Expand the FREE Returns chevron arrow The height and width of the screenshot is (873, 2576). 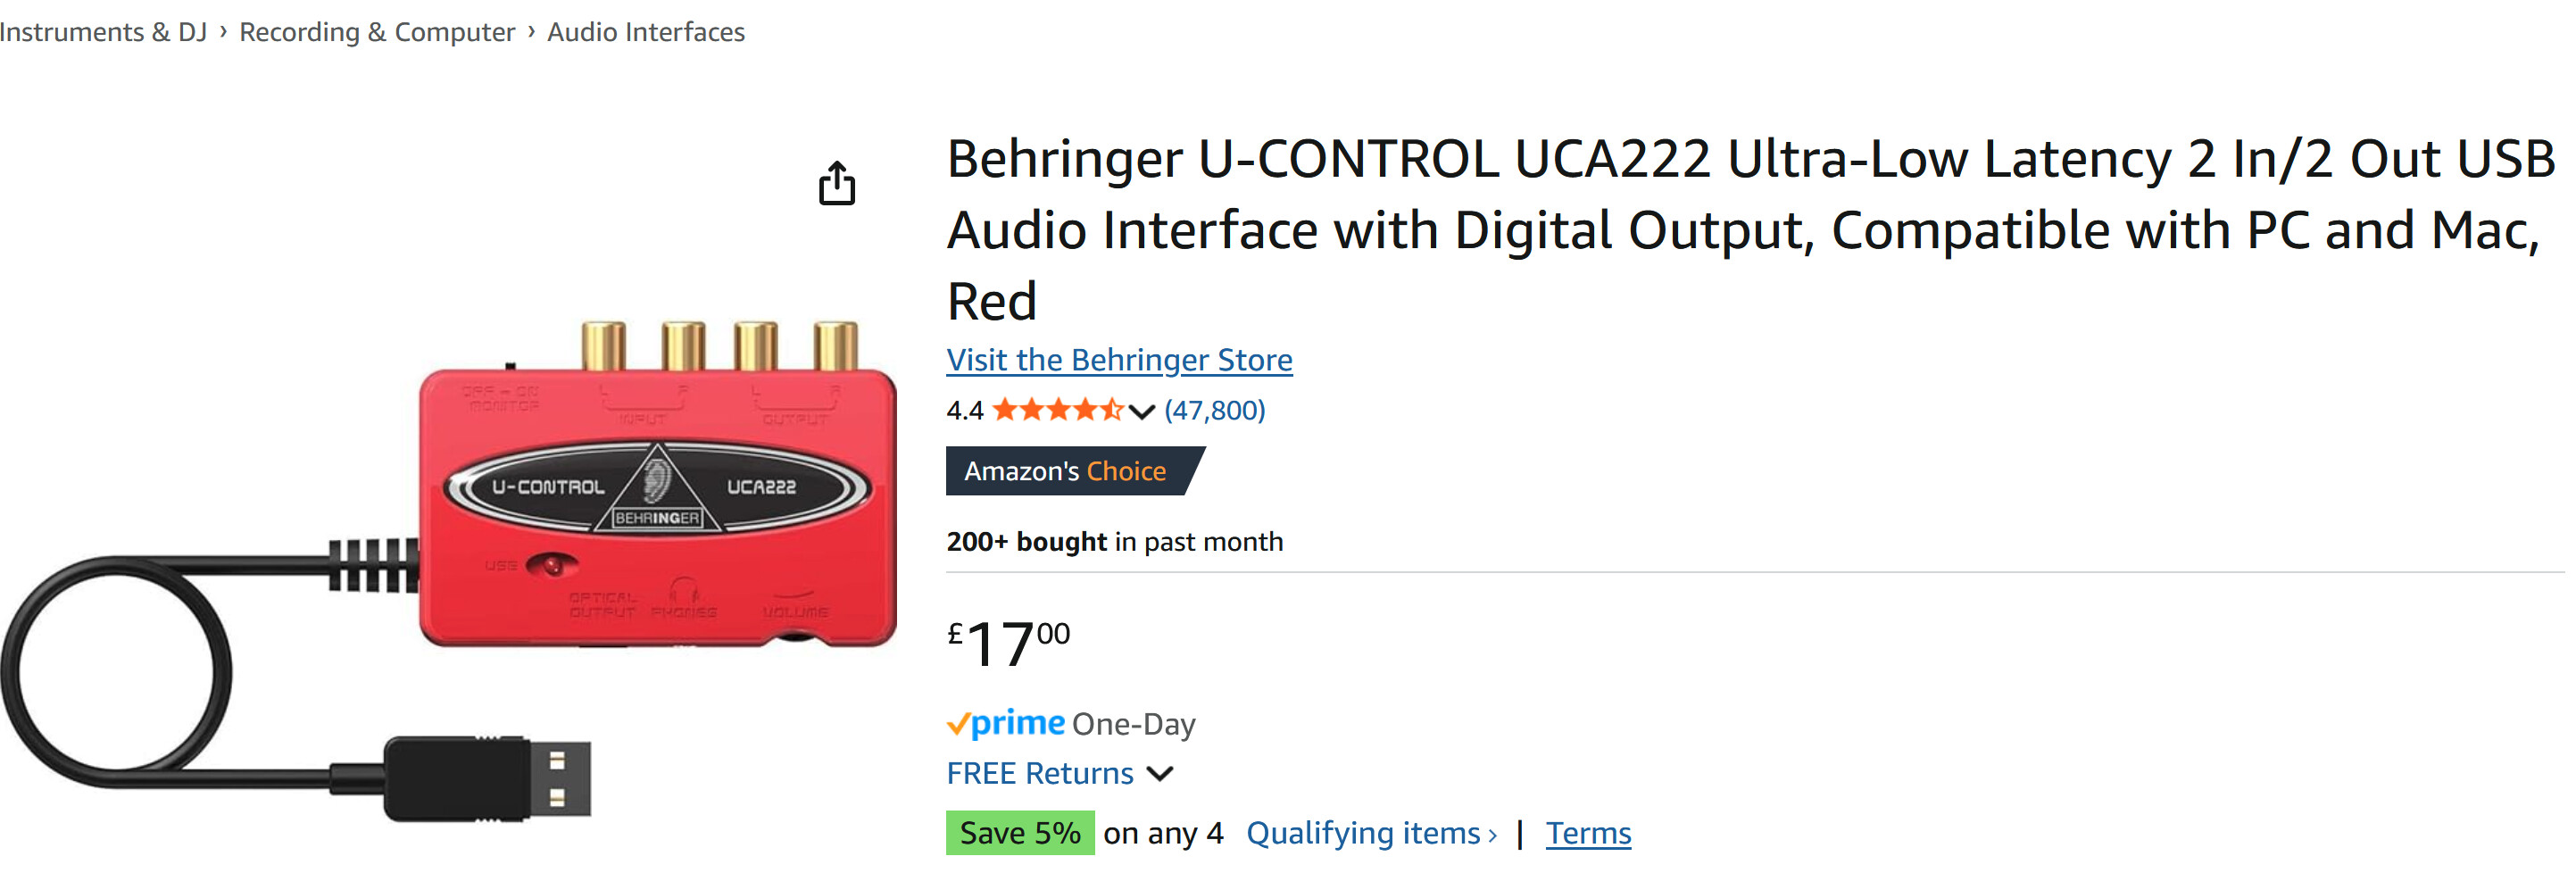1160,773
